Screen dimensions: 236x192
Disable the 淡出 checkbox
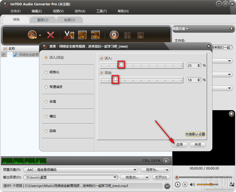click(x=102, y=72)
